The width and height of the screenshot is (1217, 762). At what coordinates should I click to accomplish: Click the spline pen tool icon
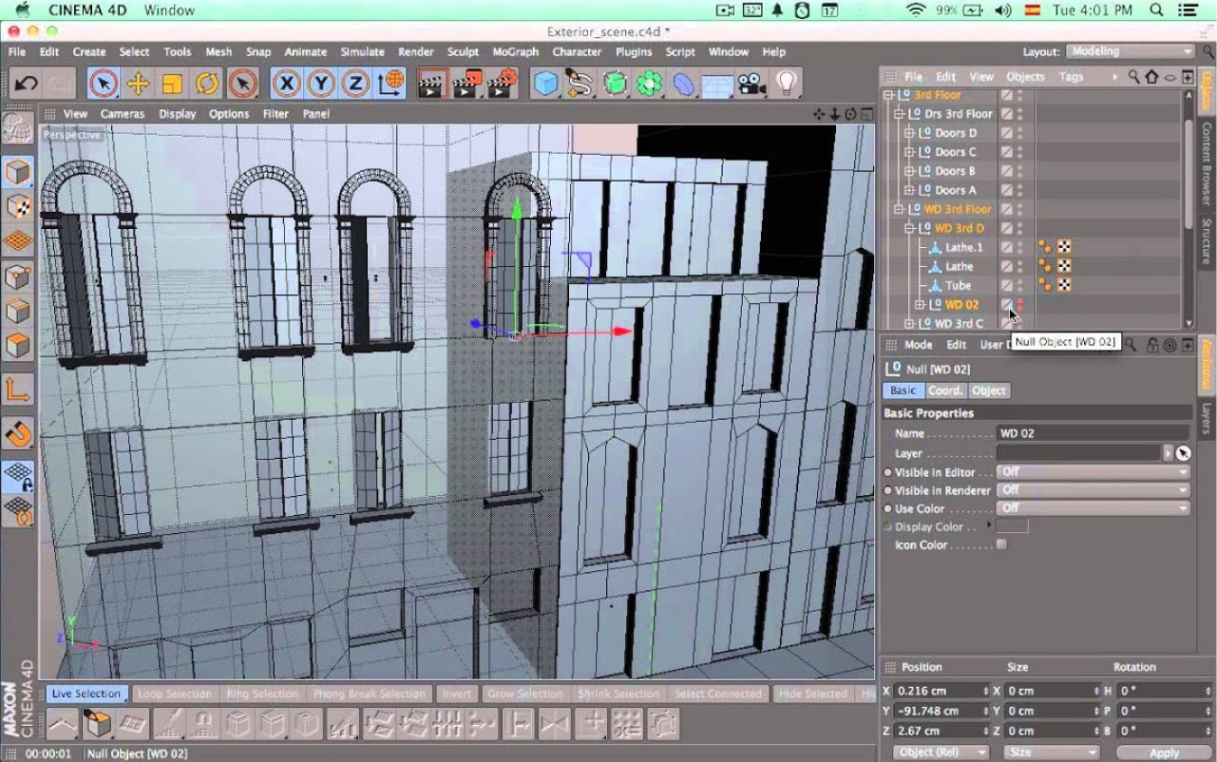tap(580, 84)
